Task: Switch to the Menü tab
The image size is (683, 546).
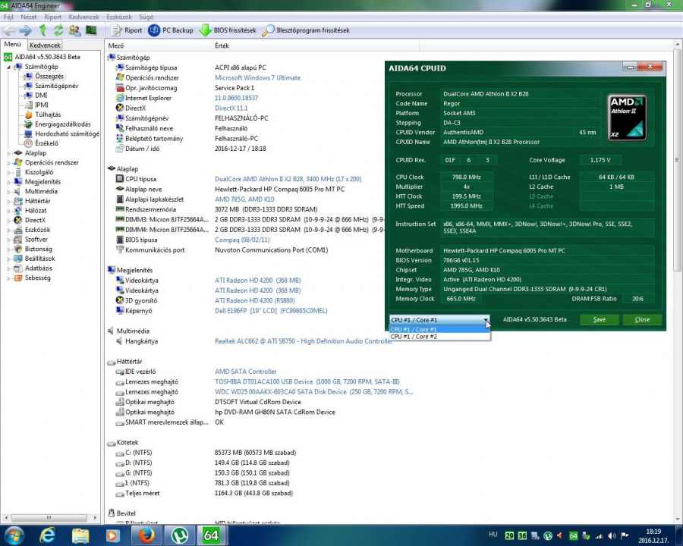Action: click(x=13, y=45)
